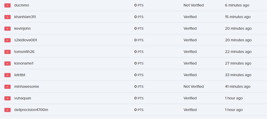267x119 pixels.
Task: Select the username letritbt
Action: click(x=20, y=75)
